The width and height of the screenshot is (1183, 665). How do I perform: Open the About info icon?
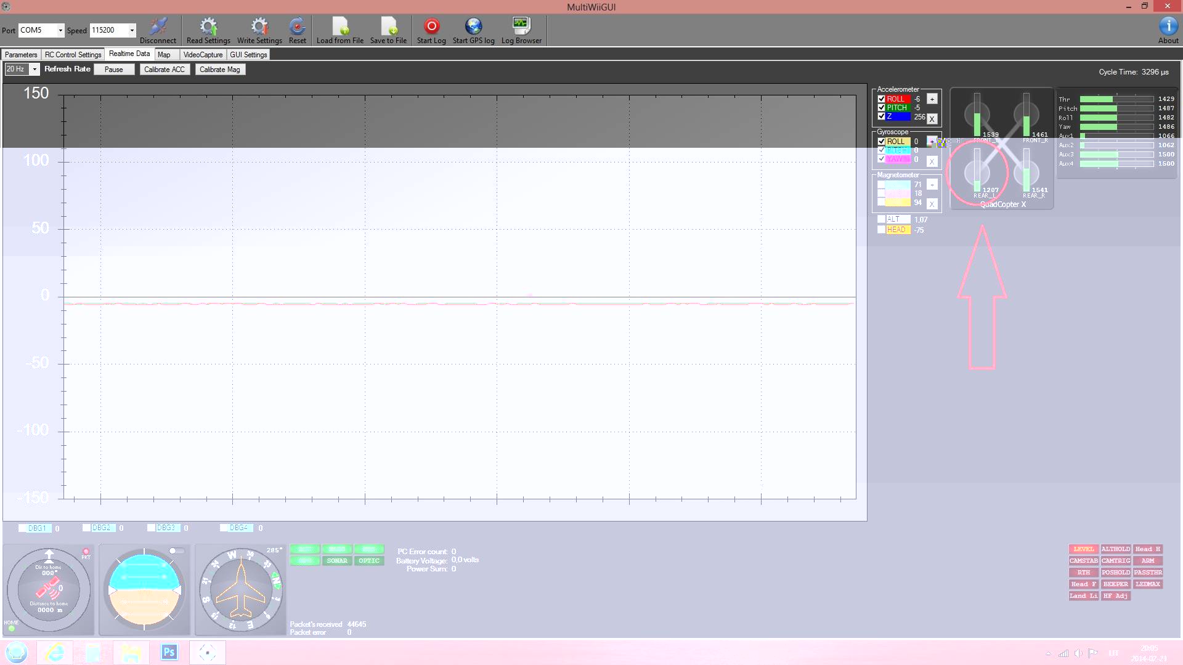coord(1168,26)
